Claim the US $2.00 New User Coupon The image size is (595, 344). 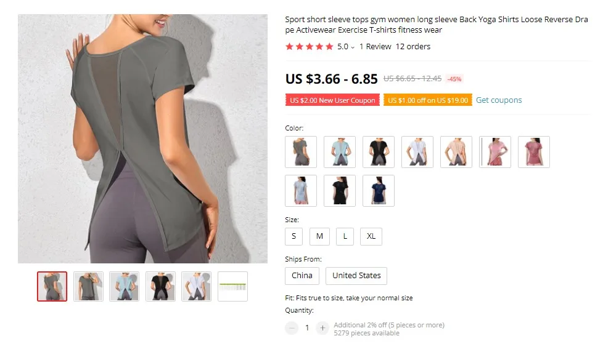pos(332,100)
